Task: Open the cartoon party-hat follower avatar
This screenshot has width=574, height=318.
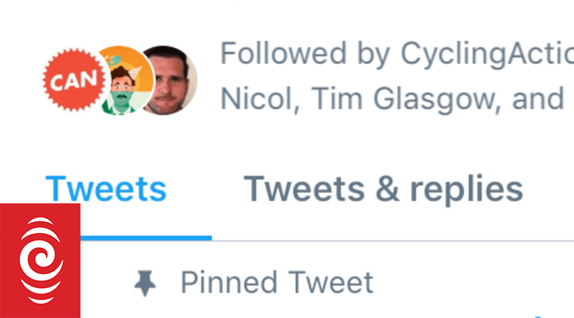Action: [x=126, y=80]
